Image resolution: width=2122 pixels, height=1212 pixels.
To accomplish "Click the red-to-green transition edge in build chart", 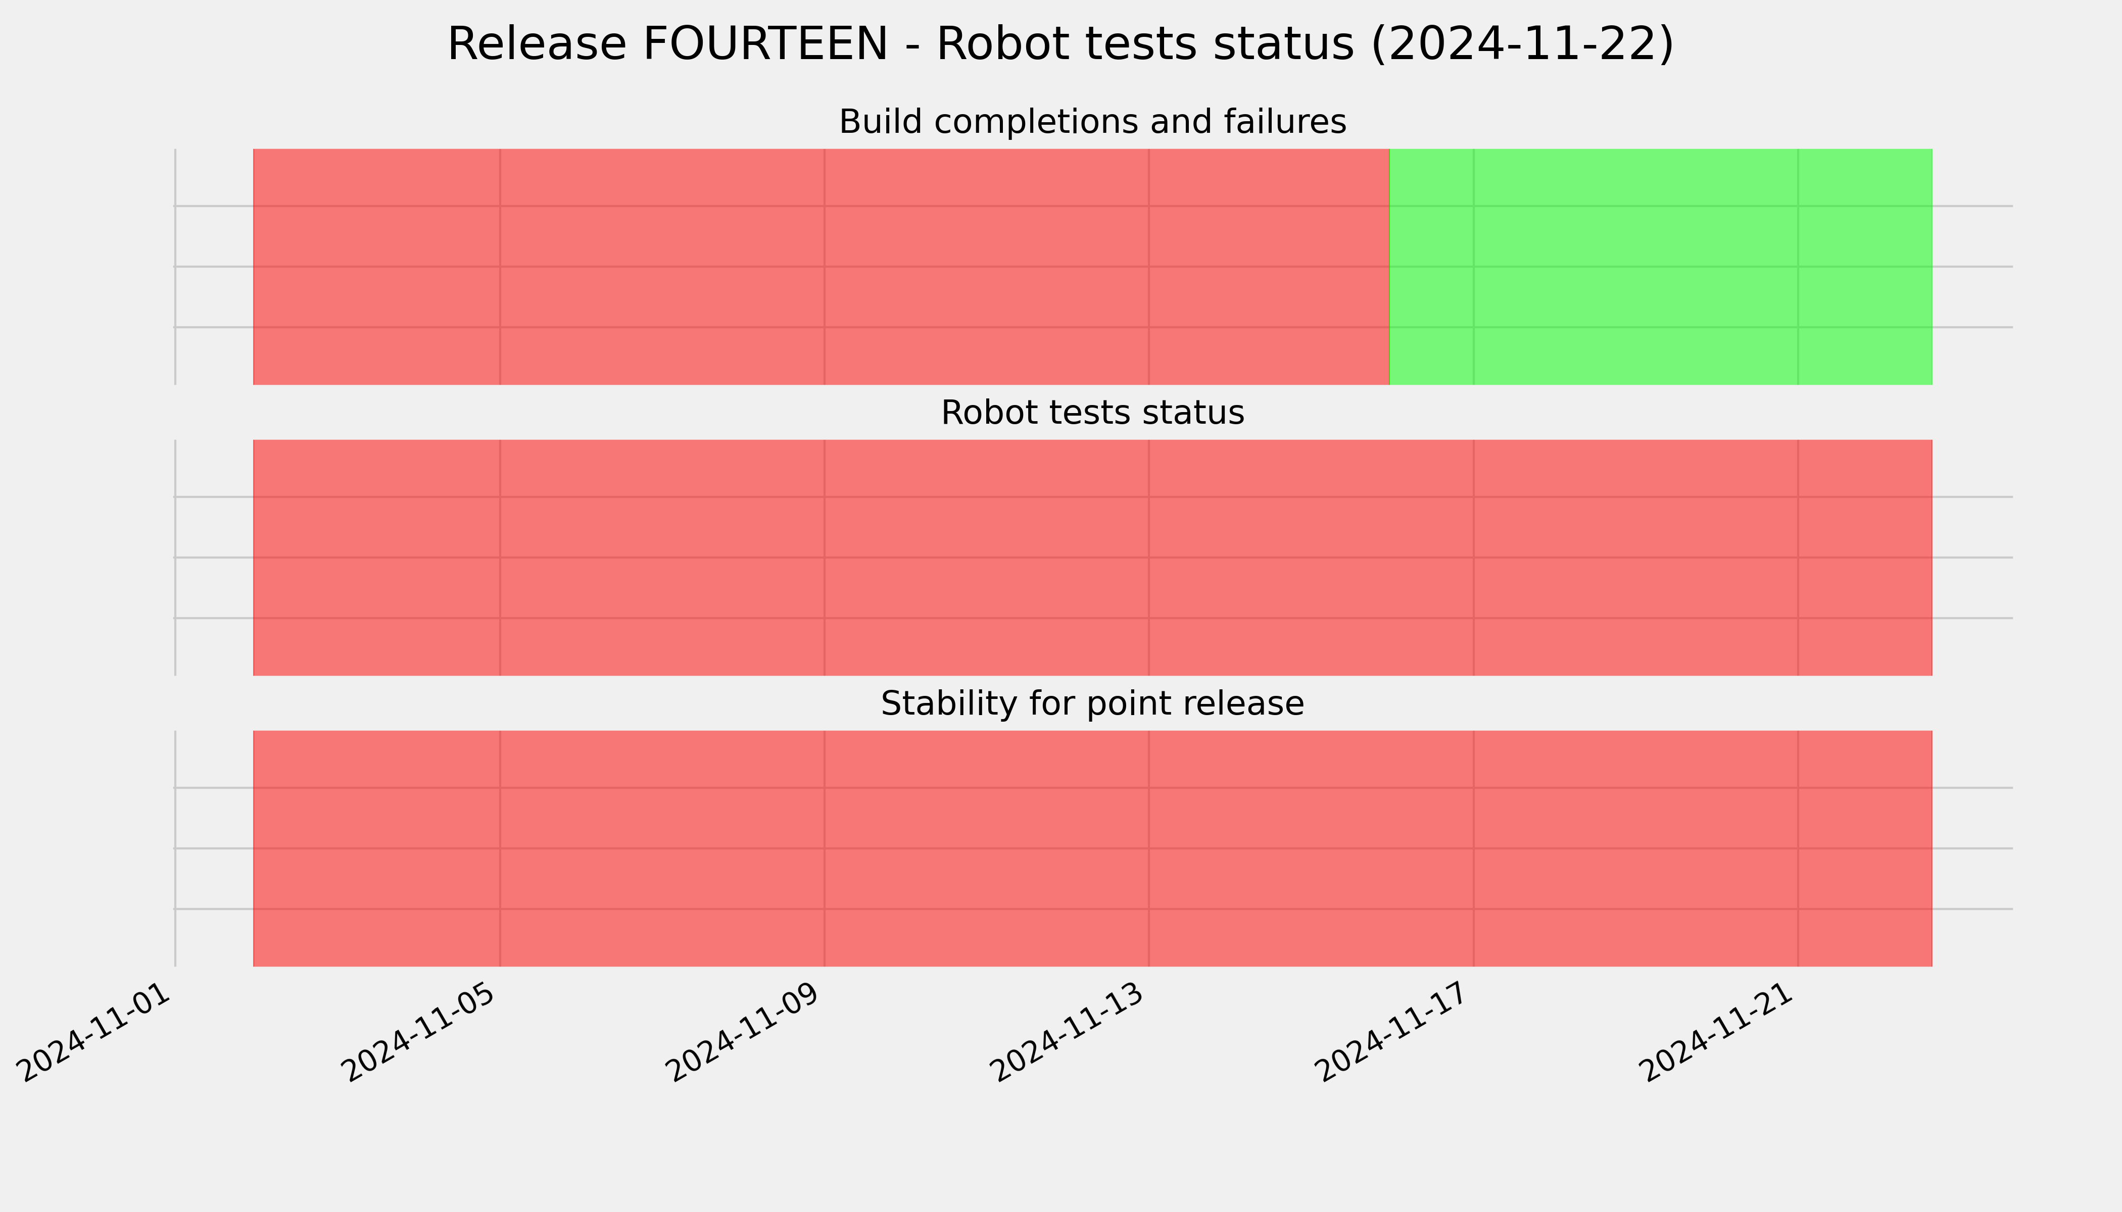I will point(1389,266).
